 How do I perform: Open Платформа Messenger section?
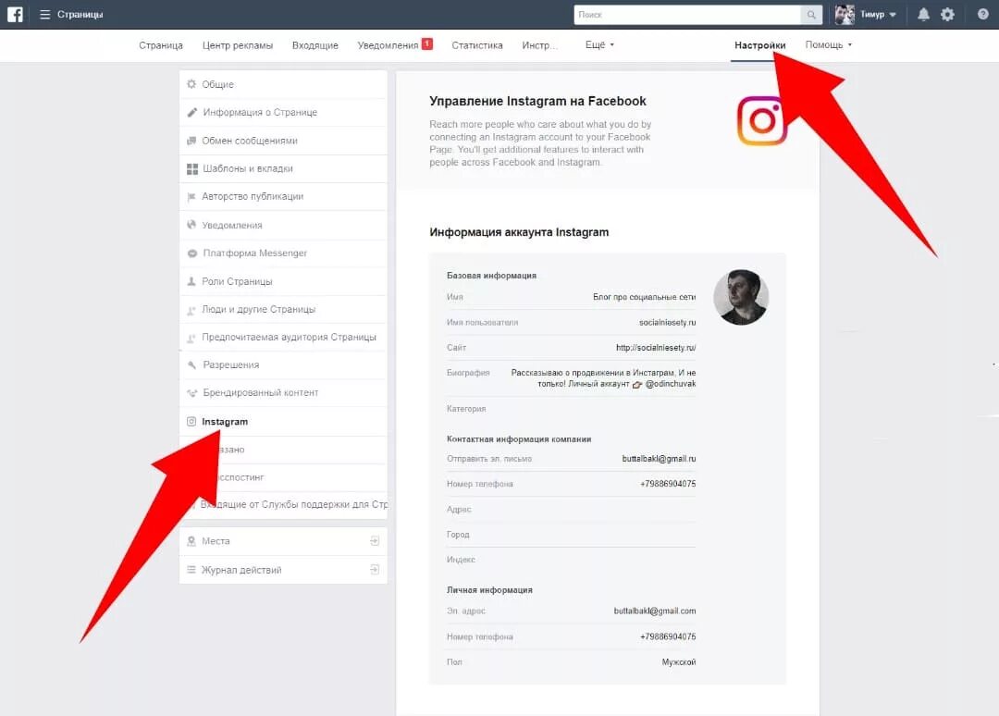pos(284,253)
